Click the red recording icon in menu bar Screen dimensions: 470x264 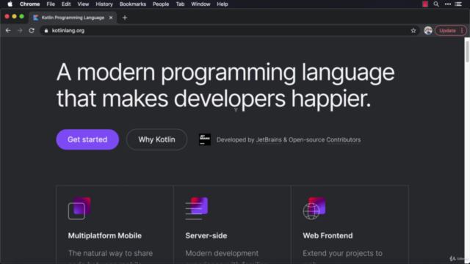(x=425, y=4)
